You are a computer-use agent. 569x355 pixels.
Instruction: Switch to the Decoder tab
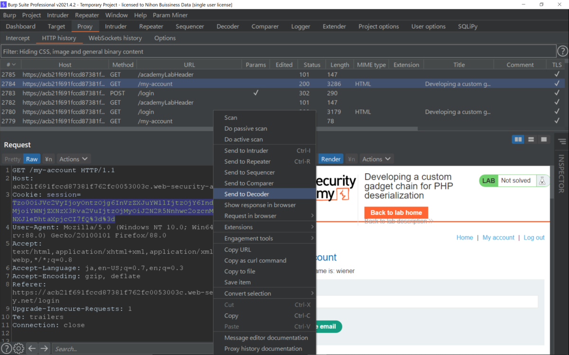click(x=228, y=27)
